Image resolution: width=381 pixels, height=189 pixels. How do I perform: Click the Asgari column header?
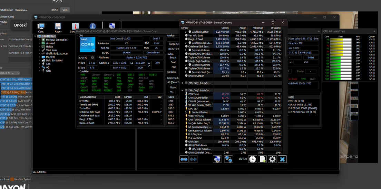(239, 28)
